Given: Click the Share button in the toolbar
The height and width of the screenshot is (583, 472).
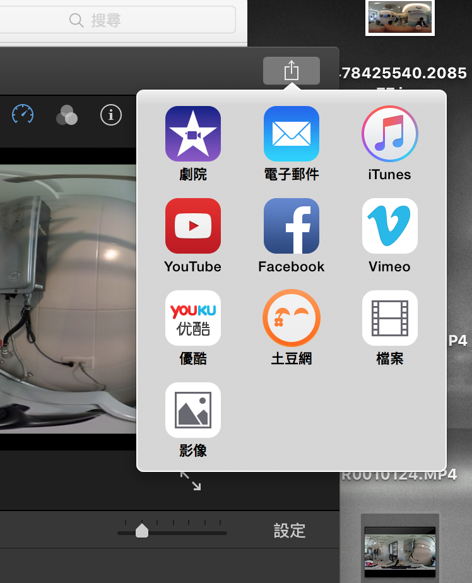Looking at the screenshot, I should pos(292,71).
